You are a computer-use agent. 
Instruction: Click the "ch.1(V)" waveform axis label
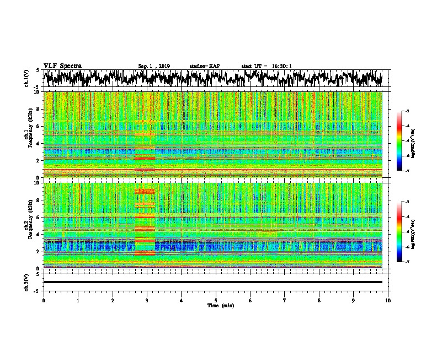tap(26, 78)
